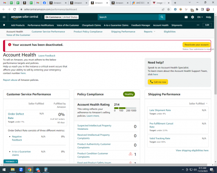Open the three-dot more menu in favorites bar
The image size is (217, 173).
(198, 25)
